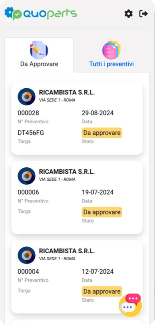The image size is (155, 327).
Task: Click the Quoparts logo
Action: (x=41, y=14)
